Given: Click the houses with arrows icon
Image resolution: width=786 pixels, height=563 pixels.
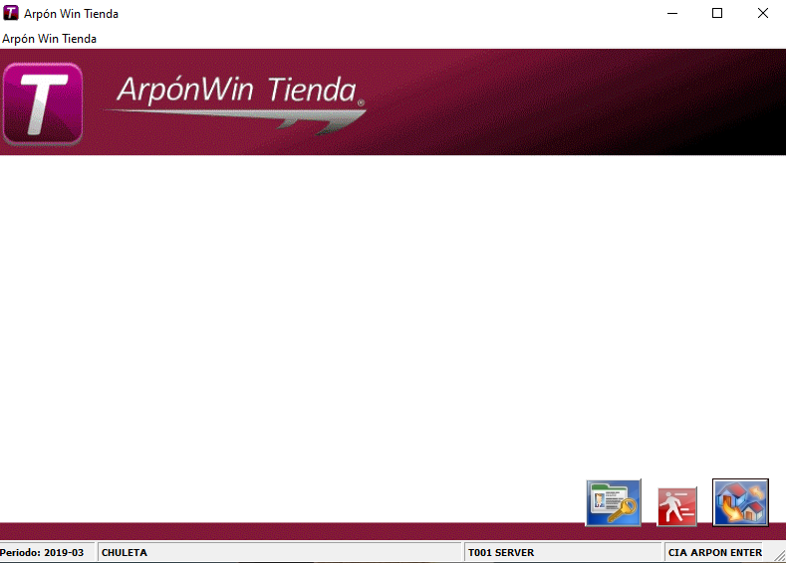Looking at the screenshot, I should tap(740, 502).
